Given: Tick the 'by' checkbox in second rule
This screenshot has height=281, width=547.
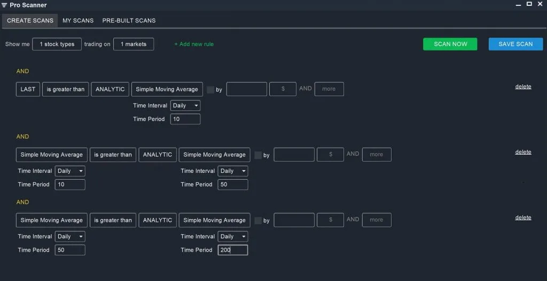Looking at the screenshot, I should point(258,155).
